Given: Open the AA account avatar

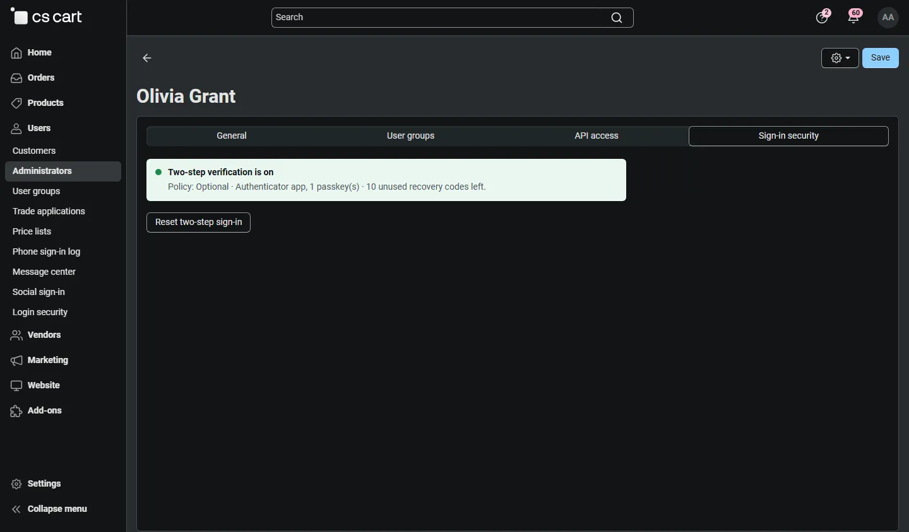Looking at the screenshot, I should coord(889,18).
